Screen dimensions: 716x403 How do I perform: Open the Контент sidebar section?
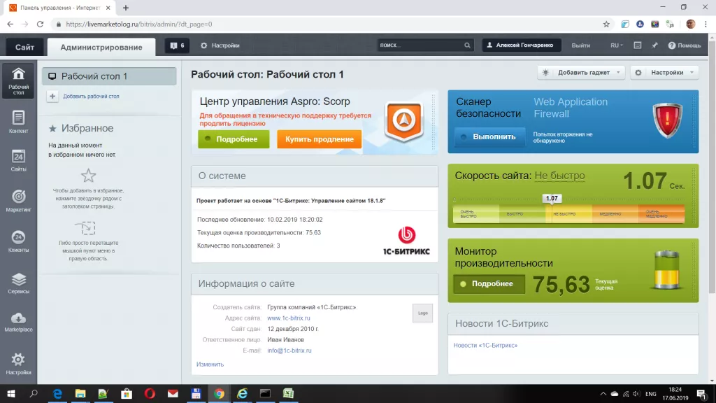18,122
